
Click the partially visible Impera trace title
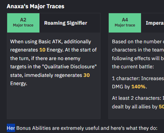(155, 23)
